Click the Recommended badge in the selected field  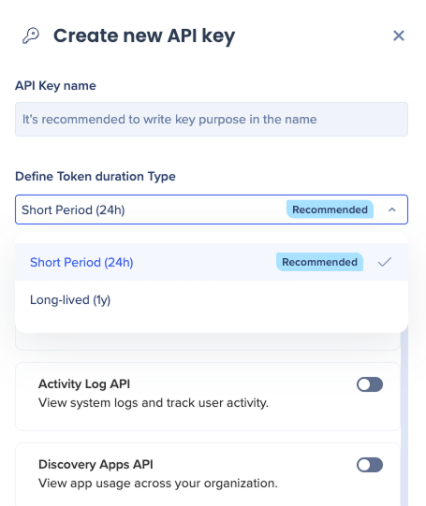coord(330,210)
